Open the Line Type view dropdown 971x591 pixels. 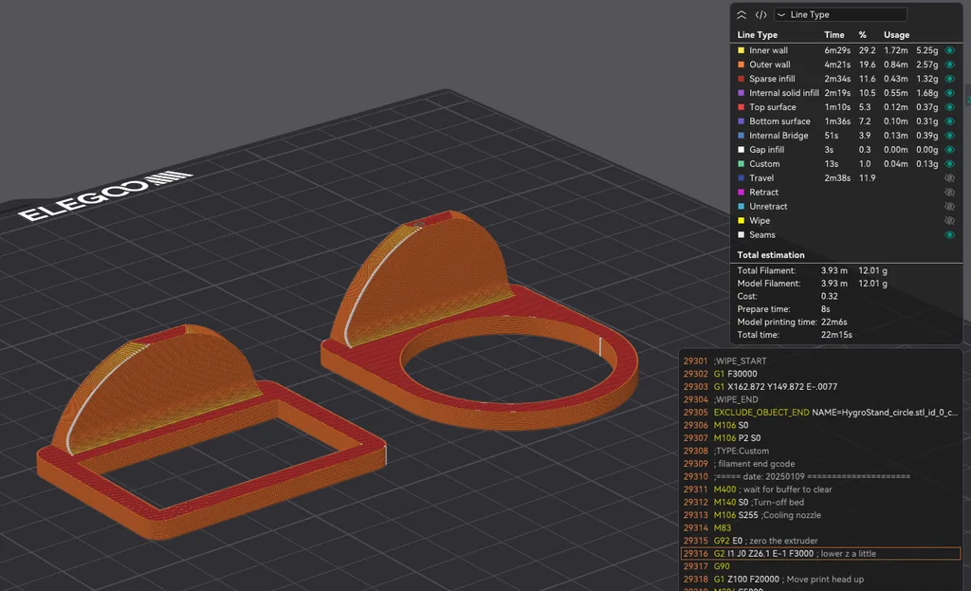coord(840,15)
